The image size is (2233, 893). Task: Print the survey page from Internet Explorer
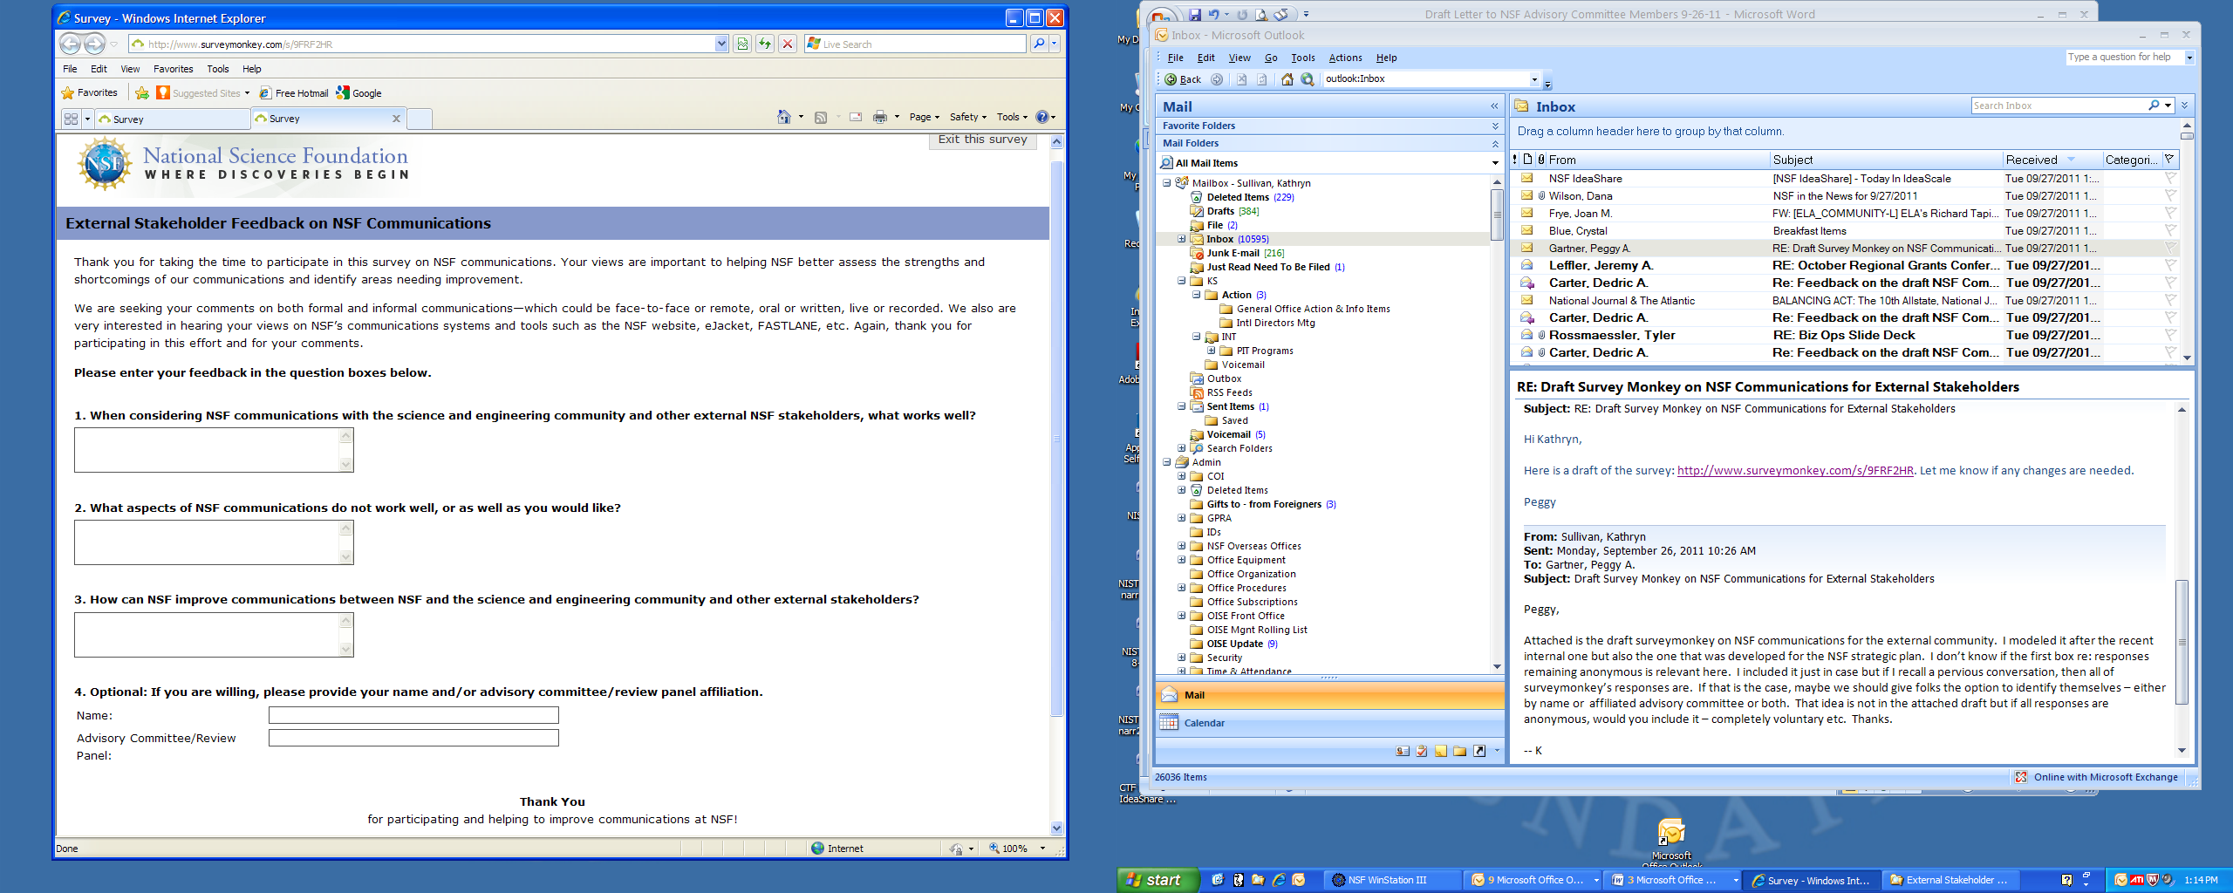click(880, 118)
